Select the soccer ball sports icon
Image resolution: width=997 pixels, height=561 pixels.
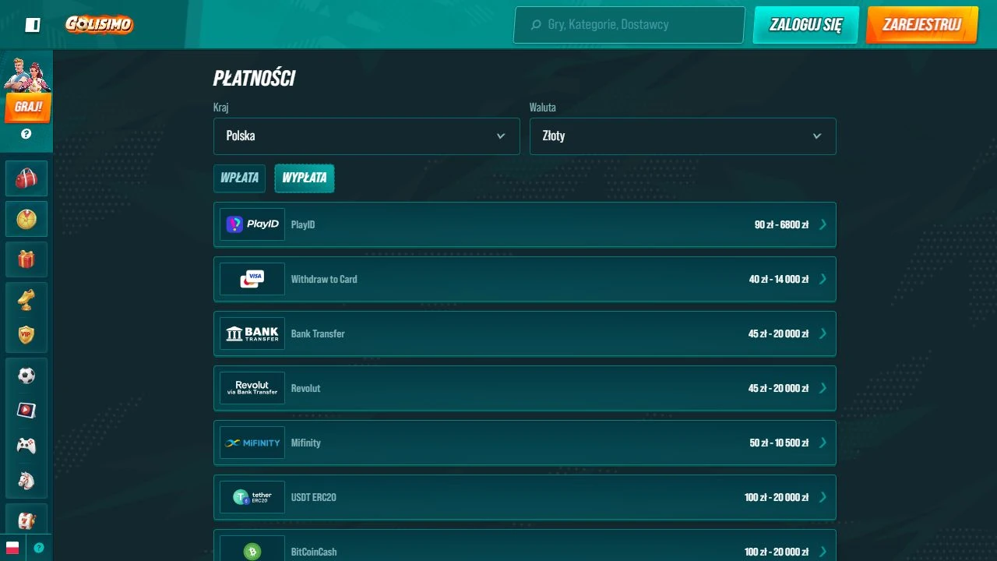[x=26, y=376]
